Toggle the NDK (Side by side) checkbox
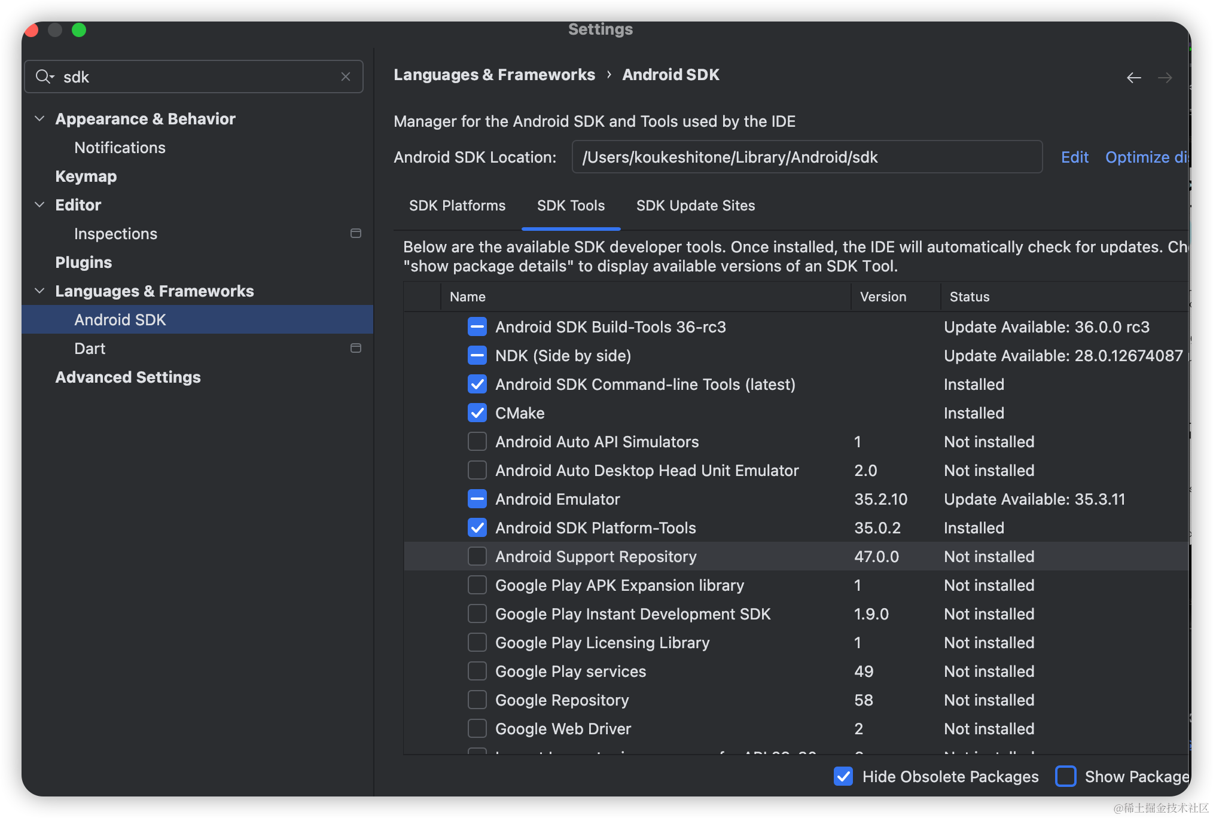This screenshot has height=818, width=1213. (477, 356)
